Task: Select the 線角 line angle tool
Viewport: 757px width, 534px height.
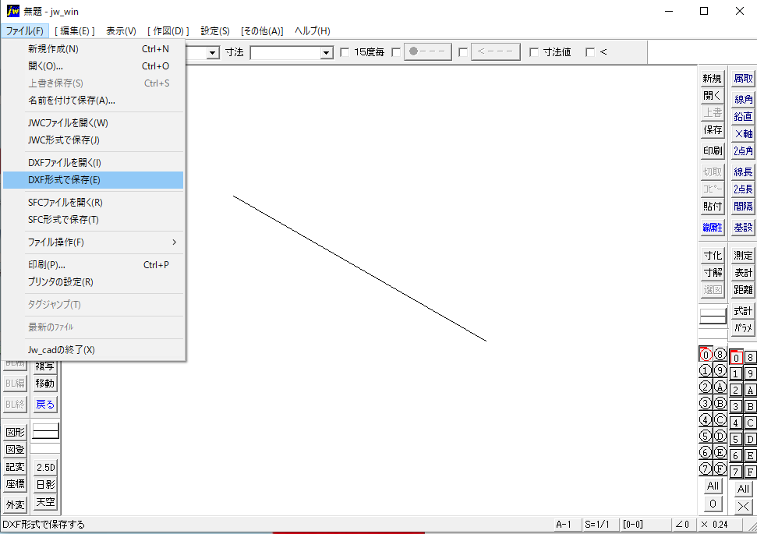Action: (743, 99)
